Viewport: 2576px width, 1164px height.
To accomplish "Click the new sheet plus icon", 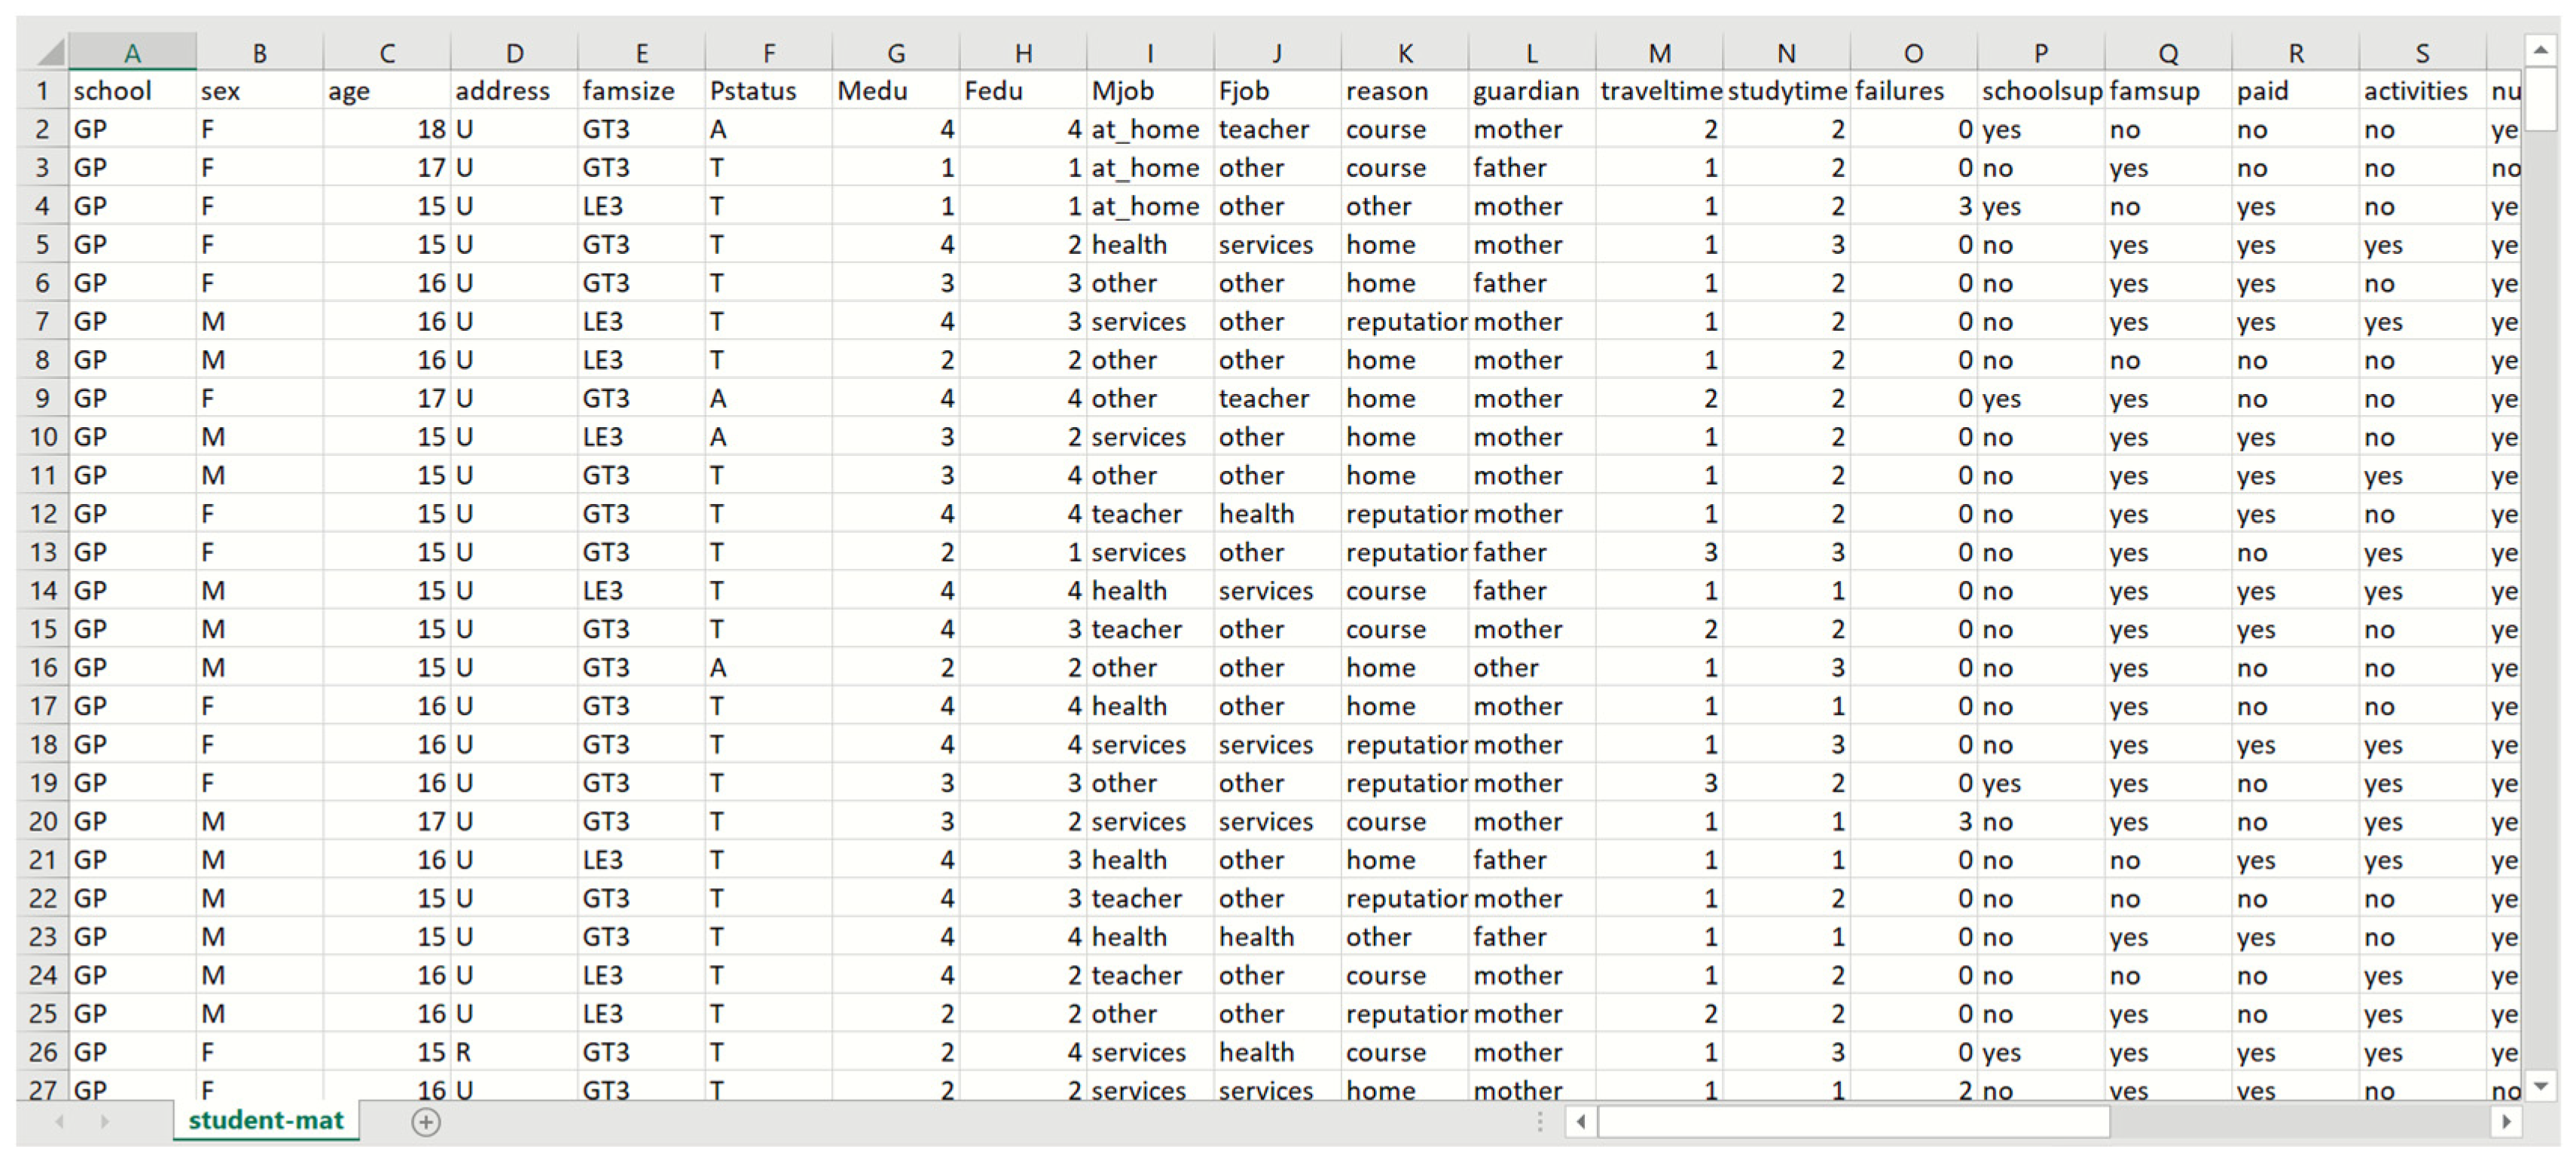I will pyautogui.click(x=425, y=1122).
